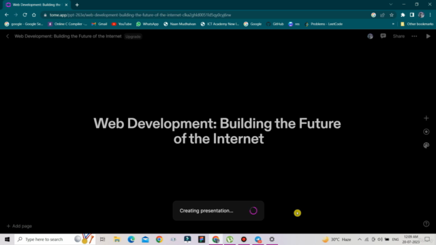Open the user avatar in Tome header

click(x=370, y=36)
